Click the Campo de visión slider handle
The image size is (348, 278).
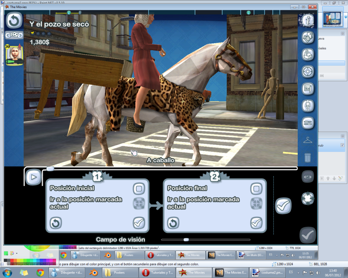click(x=186, y=240)
